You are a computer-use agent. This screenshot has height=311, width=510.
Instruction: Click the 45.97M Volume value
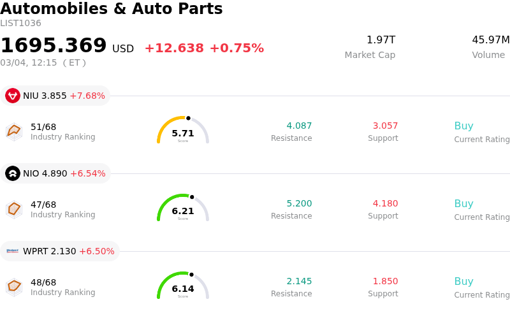pyautogui.click(x=490, y=40)
